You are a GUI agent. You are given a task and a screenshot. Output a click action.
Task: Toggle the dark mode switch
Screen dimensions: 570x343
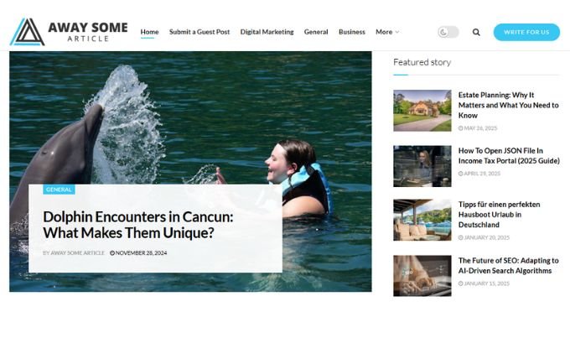click(448, 32)
